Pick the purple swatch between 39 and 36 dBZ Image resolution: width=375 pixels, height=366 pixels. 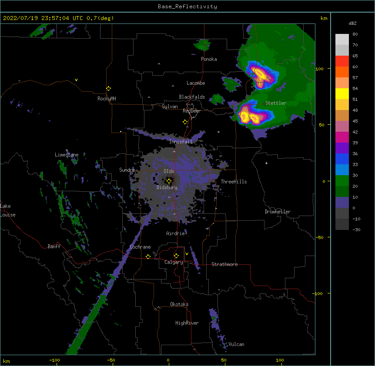coord(342,148)
